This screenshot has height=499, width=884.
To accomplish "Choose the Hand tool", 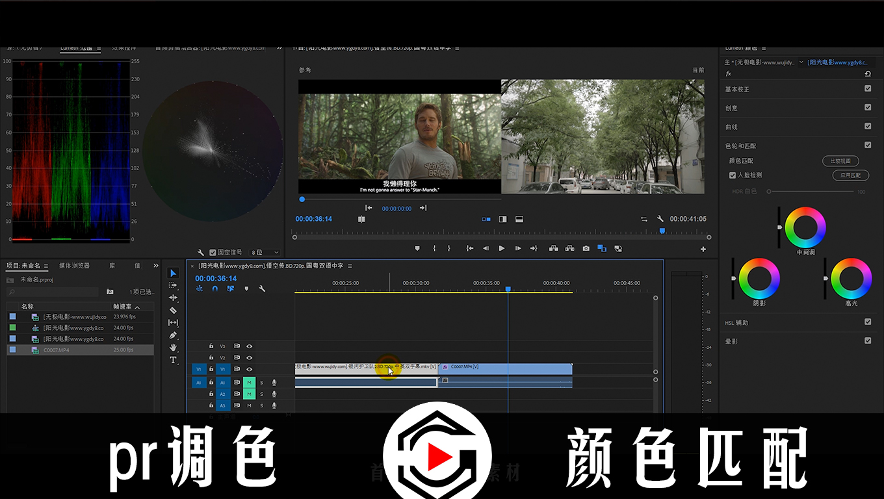I will pos(173,348).
